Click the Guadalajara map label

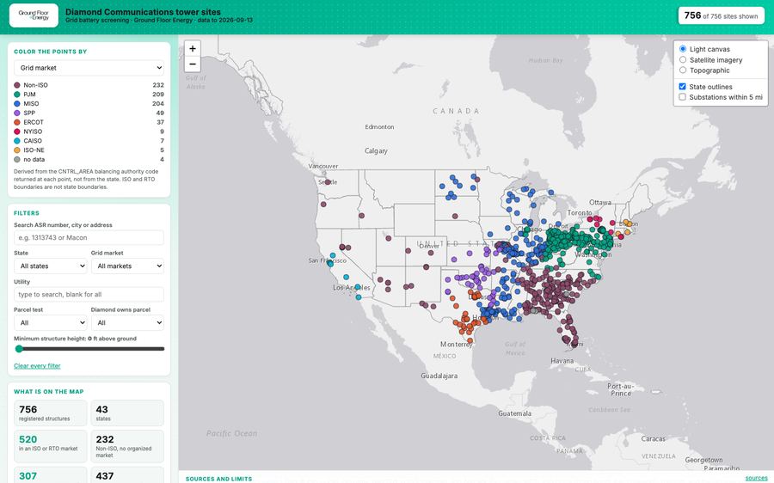(x=439, y=376)
